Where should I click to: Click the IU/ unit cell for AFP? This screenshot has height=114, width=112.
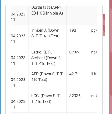coord(93,80)
